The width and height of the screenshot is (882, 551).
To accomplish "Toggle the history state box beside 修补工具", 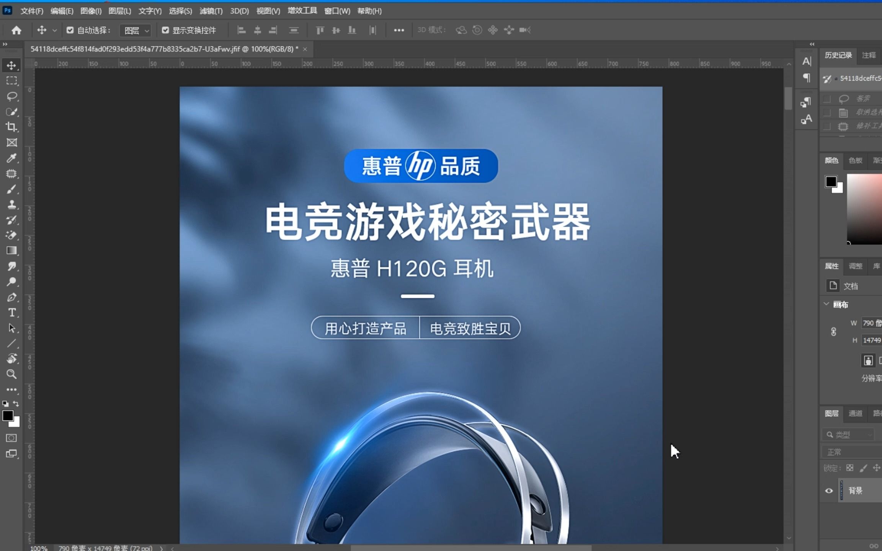I will click(827, 126).
